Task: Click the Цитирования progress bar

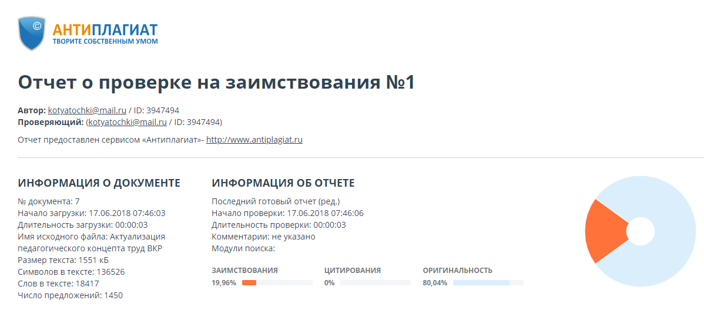Action: coord(375,283)
